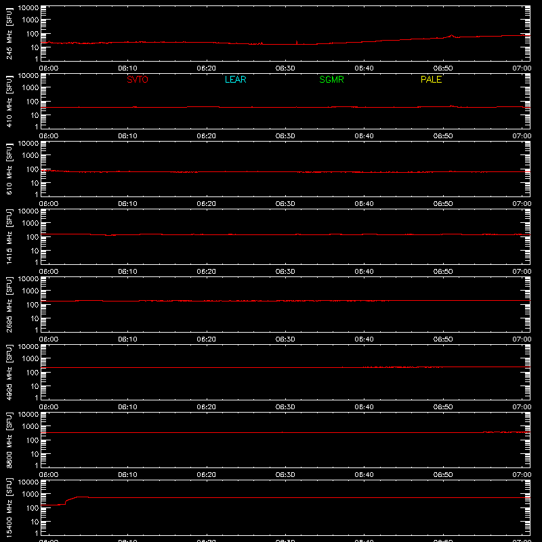Select the 610 MHz [SFU] axis title
542x542 pixels.
click(9, 169)
